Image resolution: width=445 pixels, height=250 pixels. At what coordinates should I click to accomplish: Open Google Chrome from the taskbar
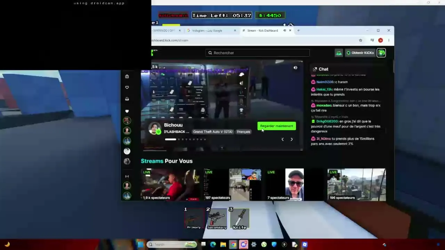click(x=233, y=244)
